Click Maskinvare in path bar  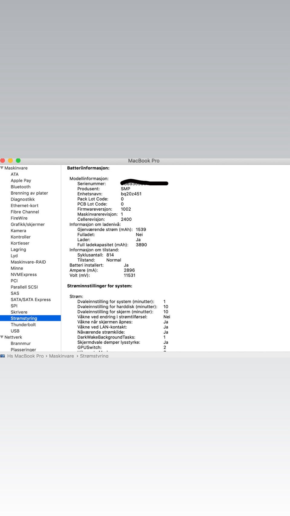[61, 356]
